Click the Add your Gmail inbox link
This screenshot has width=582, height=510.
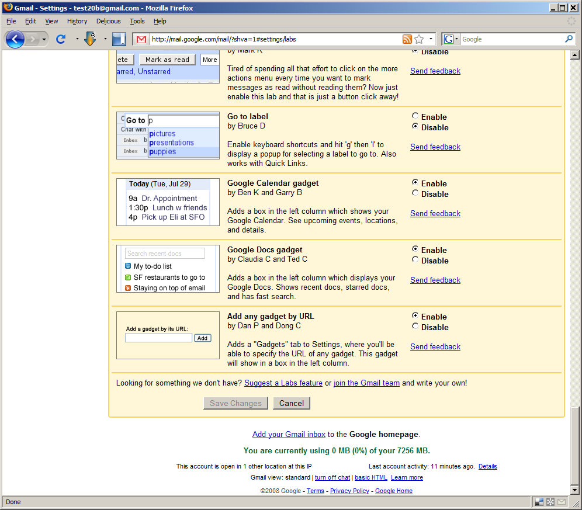(289, 434)
